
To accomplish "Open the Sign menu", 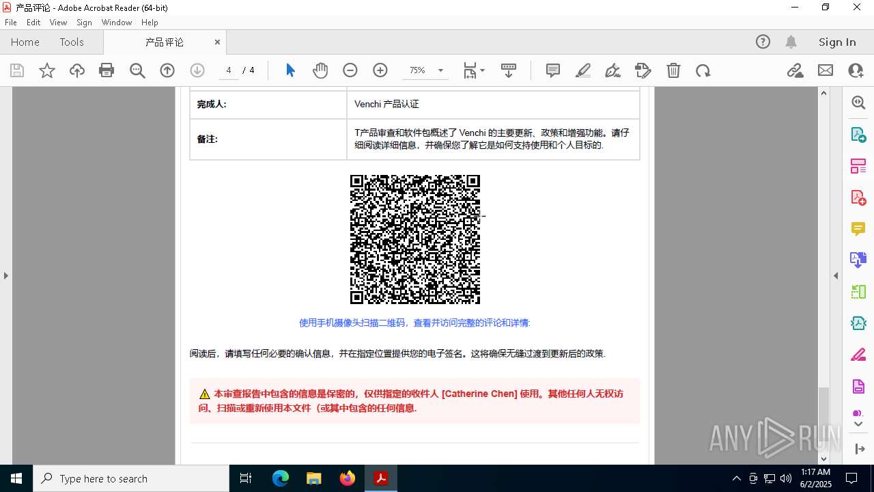I will click(x=85, y=23).
